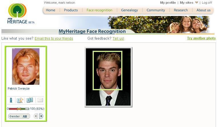Click the blue info icon under the match

pyautogui.click(x=11, y=100)
